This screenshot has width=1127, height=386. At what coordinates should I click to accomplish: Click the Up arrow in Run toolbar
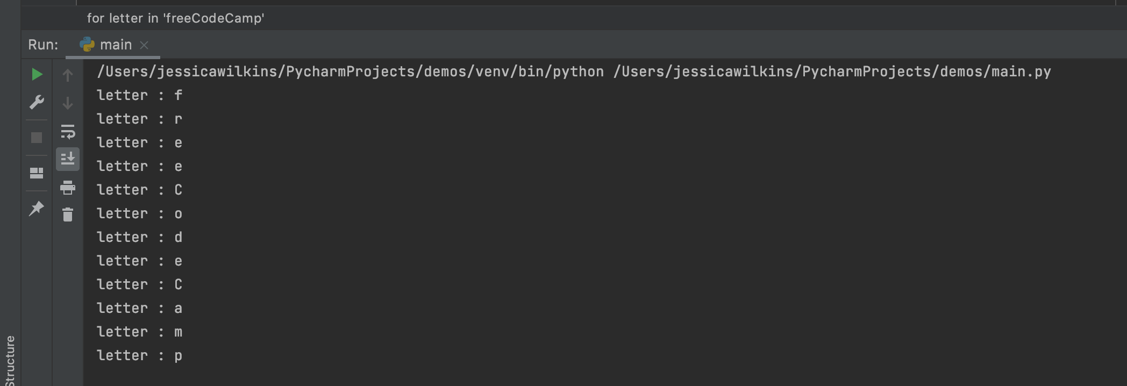[x=68, y=75]
